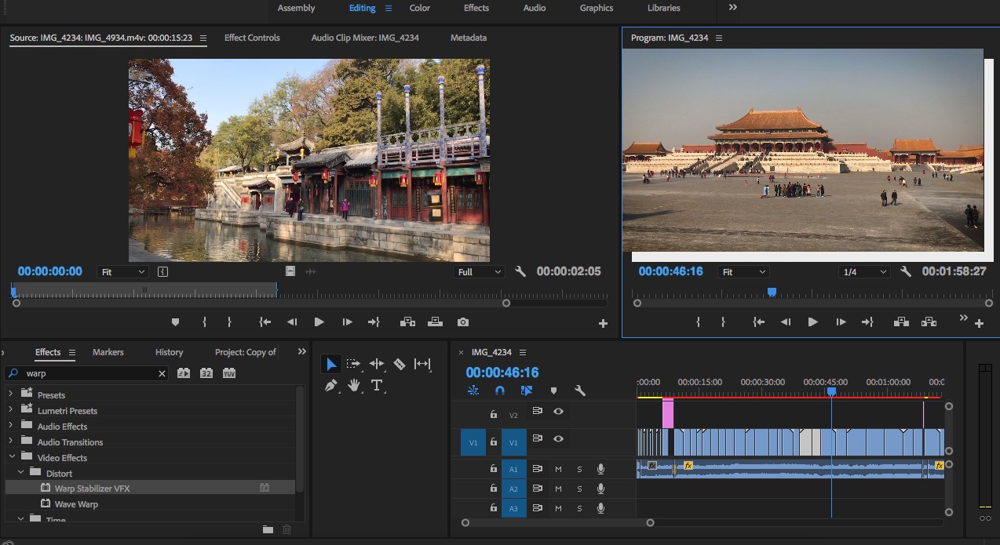
Task: Open Source monitor Fit zoom dropdown
Action: click(x=122, y=272)
